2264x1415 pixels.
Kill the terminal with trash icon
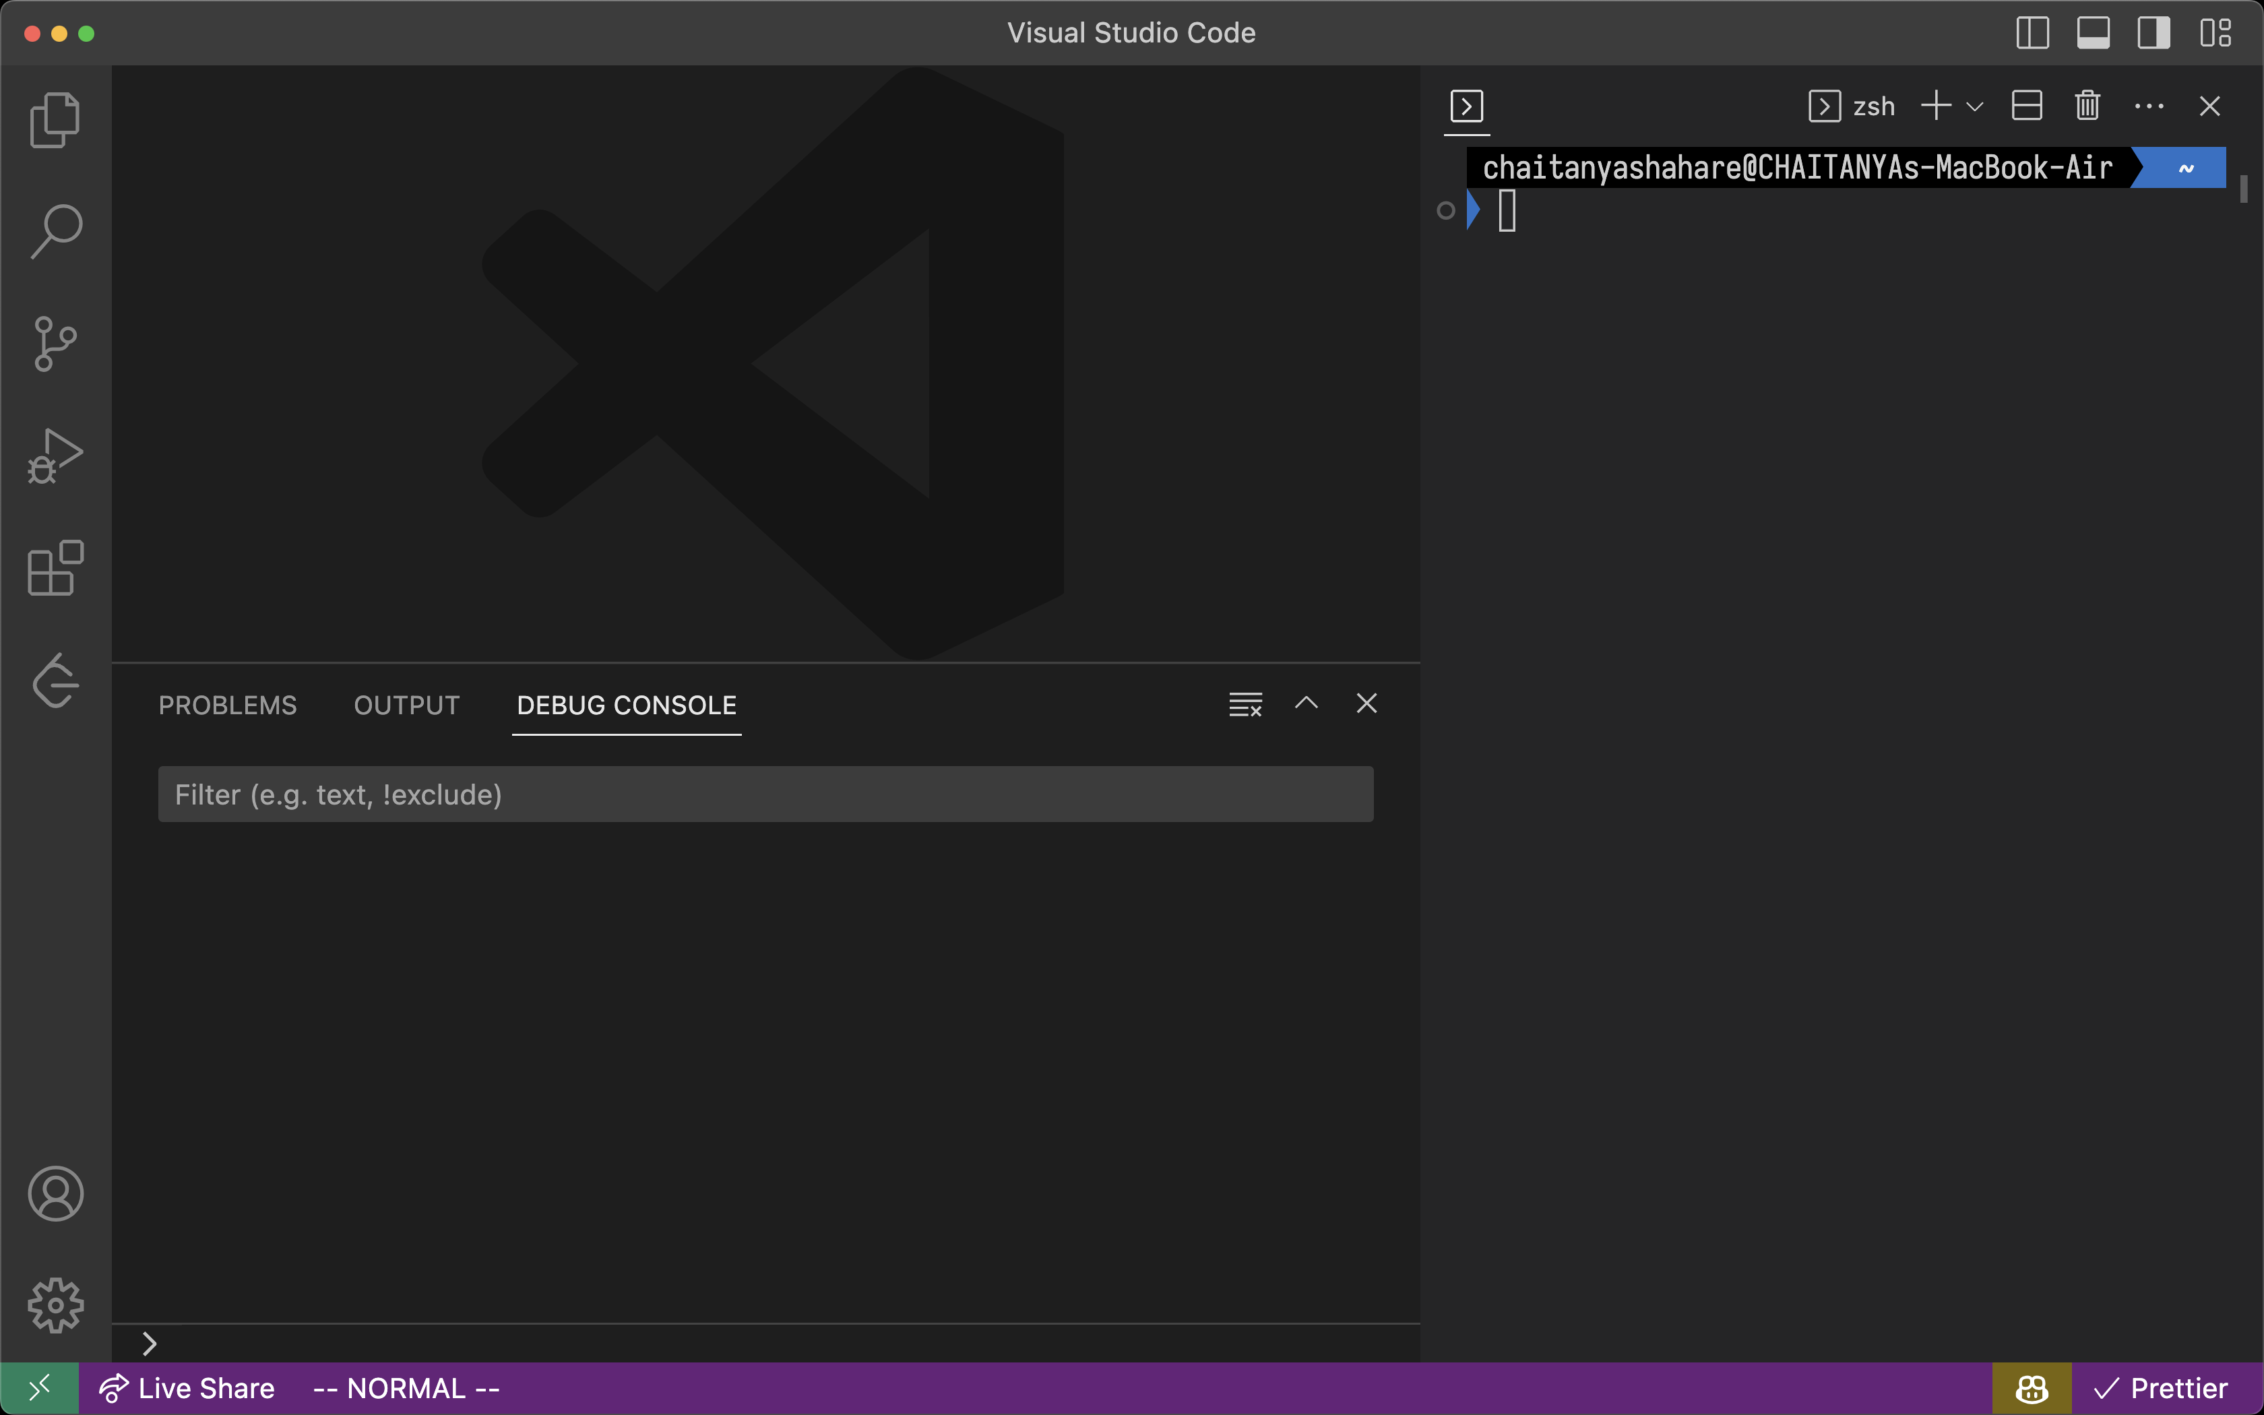point(2087,106)
